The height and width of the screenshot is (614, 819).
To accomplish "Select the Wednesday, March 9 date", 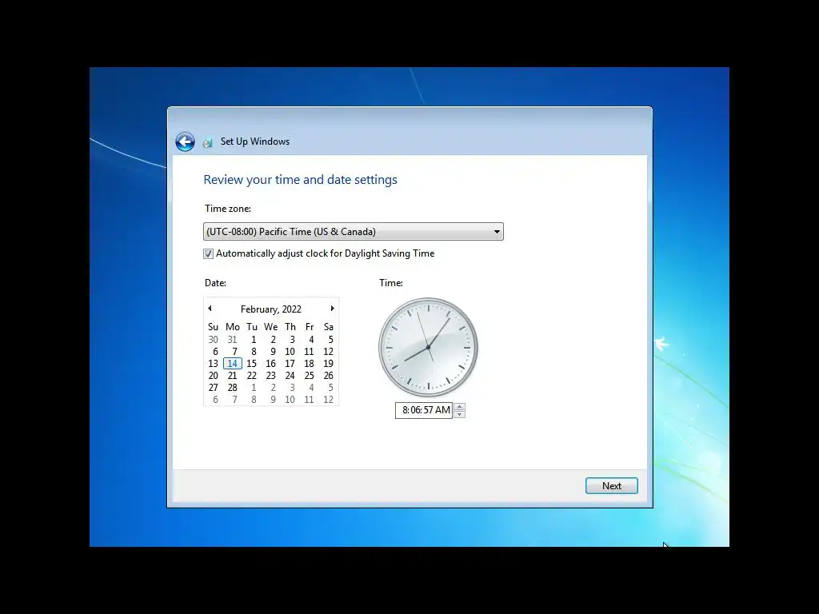I will coord(273,400).
